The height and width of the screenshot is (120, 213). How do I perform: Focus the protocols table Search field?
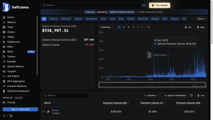(x=65, y=95)
